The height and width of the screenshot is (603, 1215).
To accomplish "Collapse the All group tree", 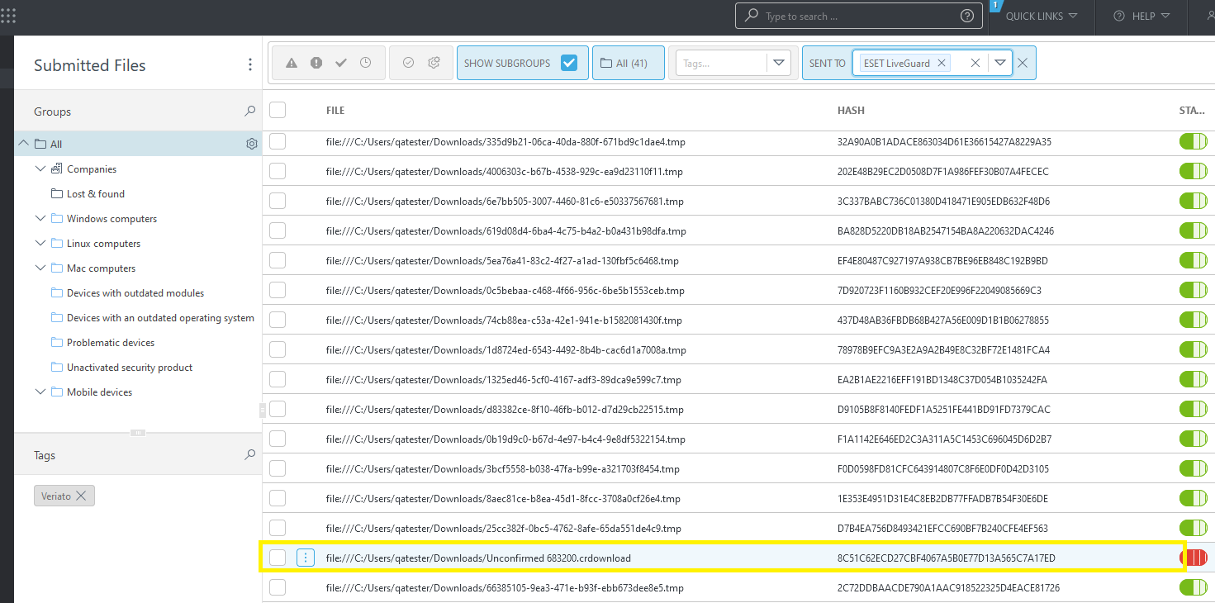I will 24,144.
